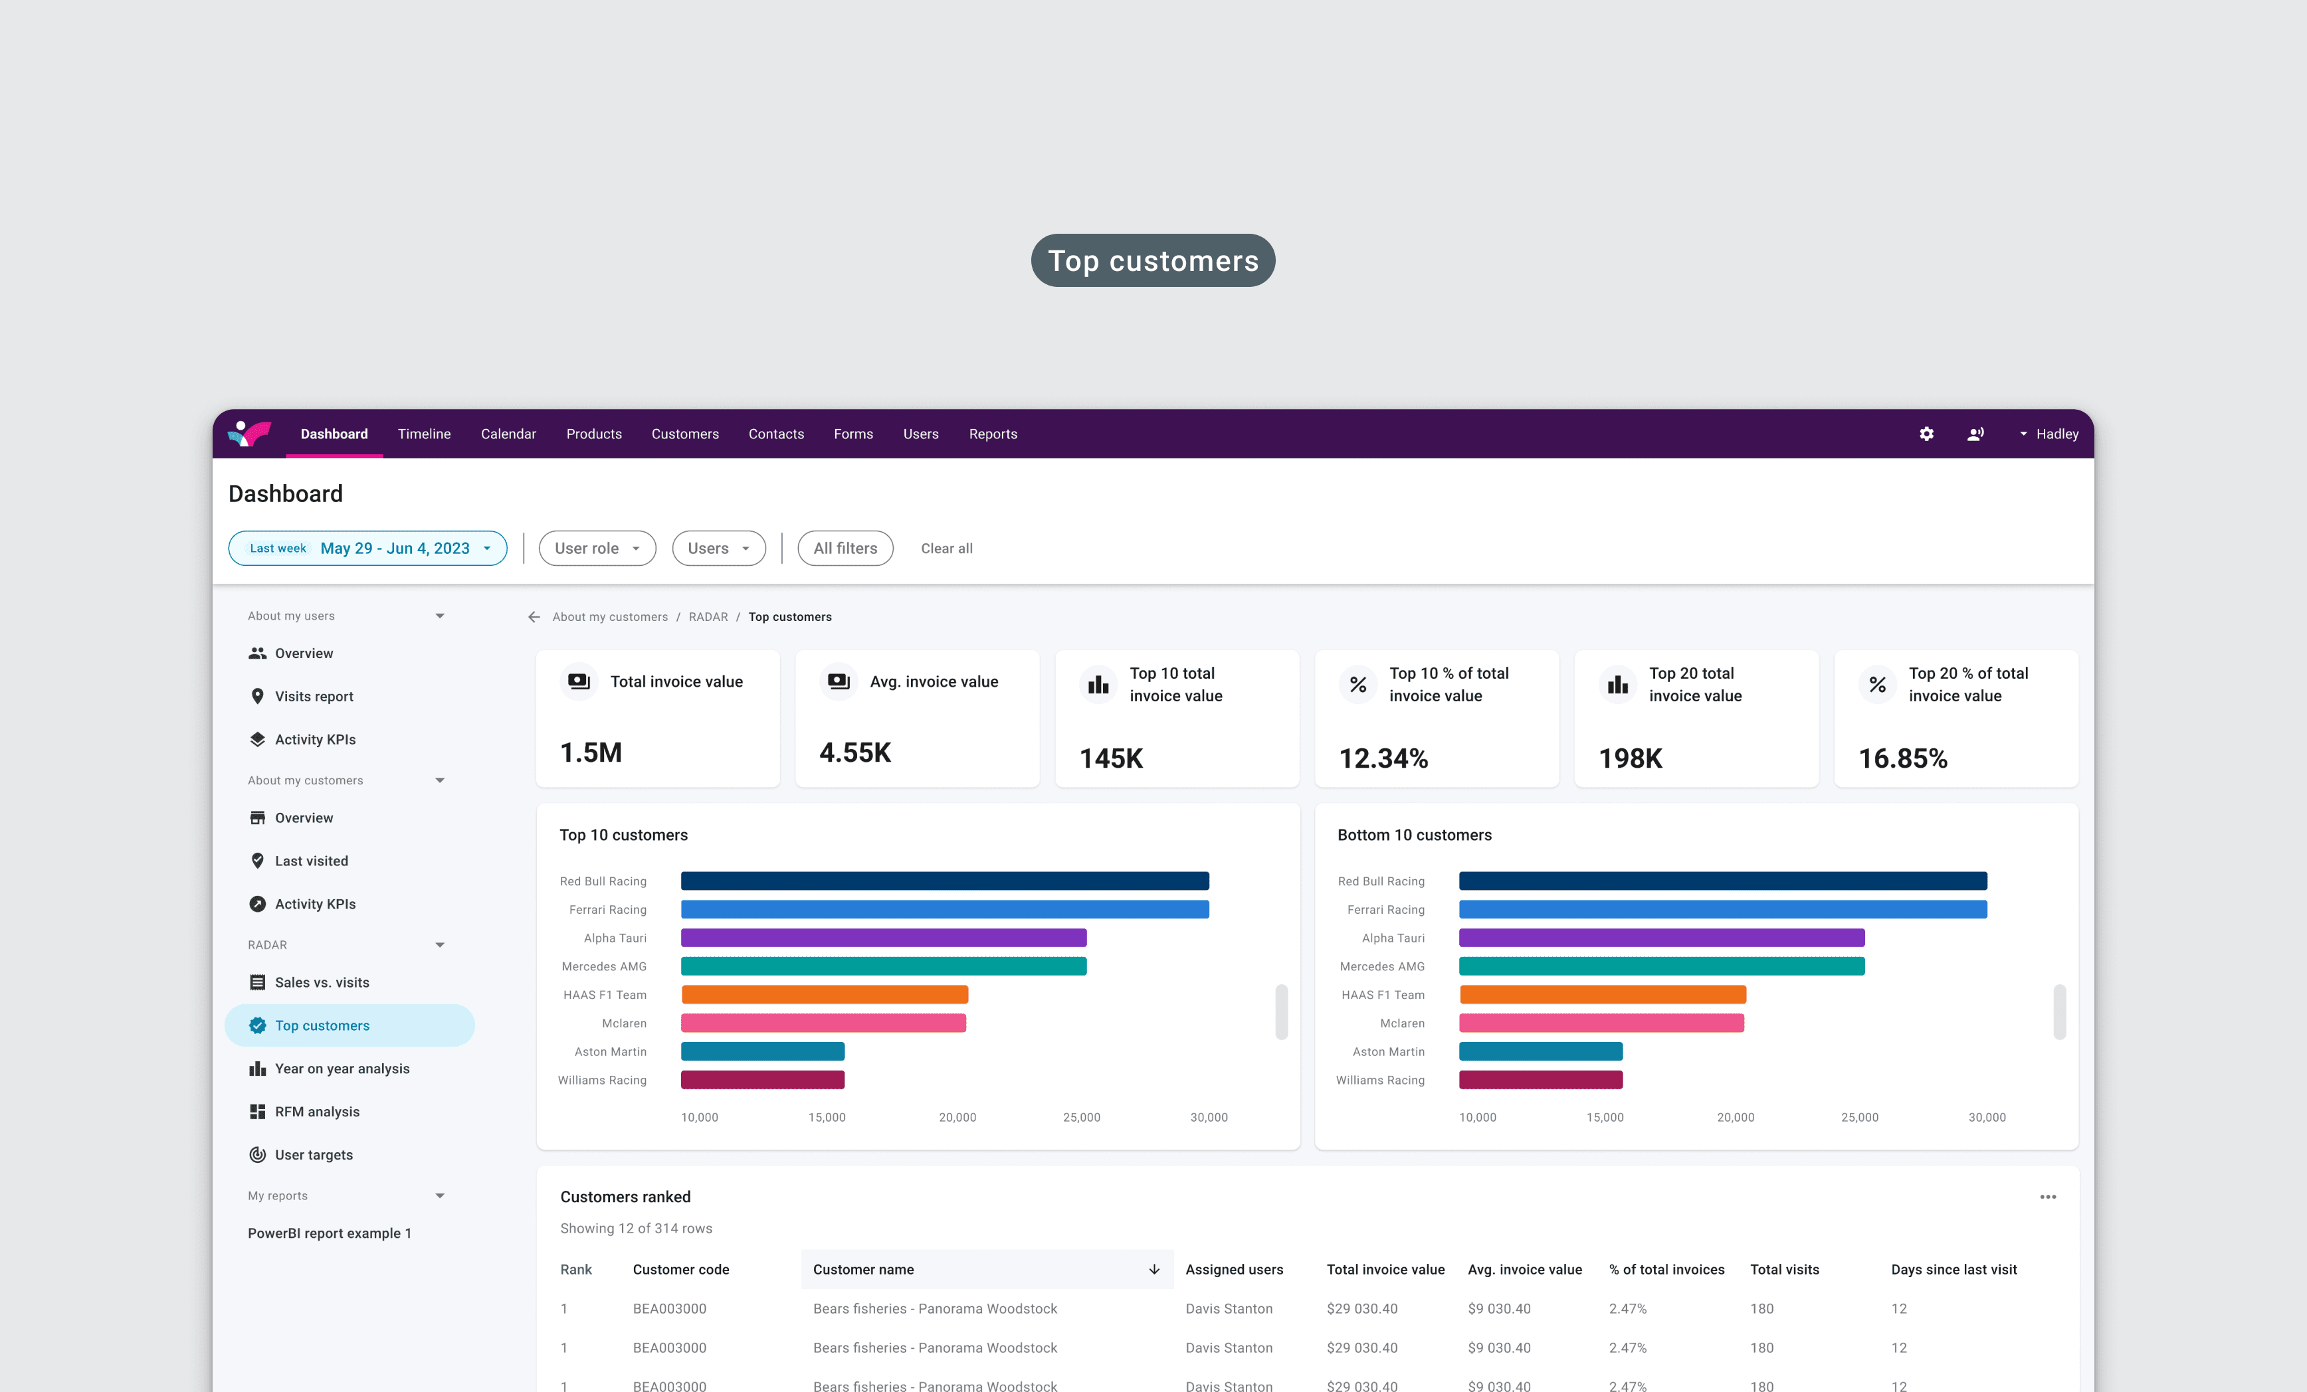Open the Calendar tab

(508, 434)
